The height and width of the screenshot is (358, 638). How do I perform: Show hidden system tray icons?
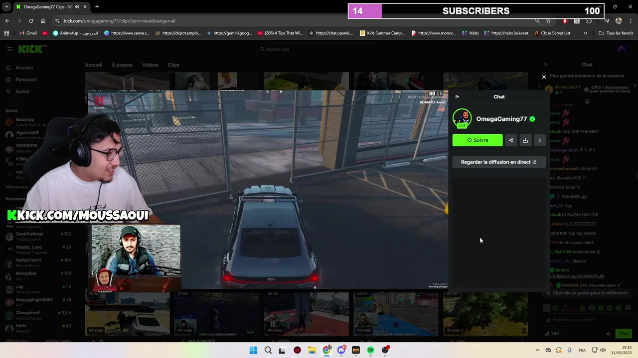click(x=537, y=351)
